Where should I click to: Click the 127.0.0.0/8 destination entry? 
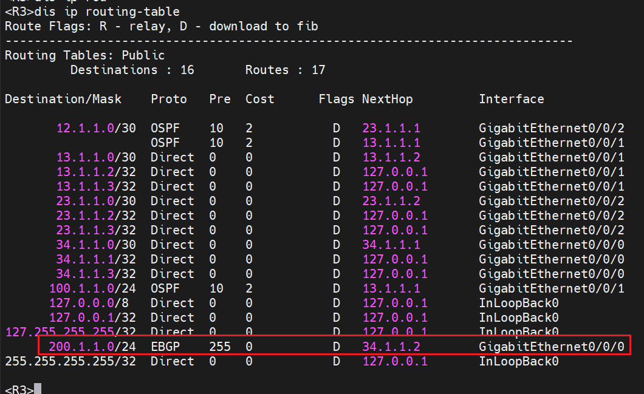92,303
